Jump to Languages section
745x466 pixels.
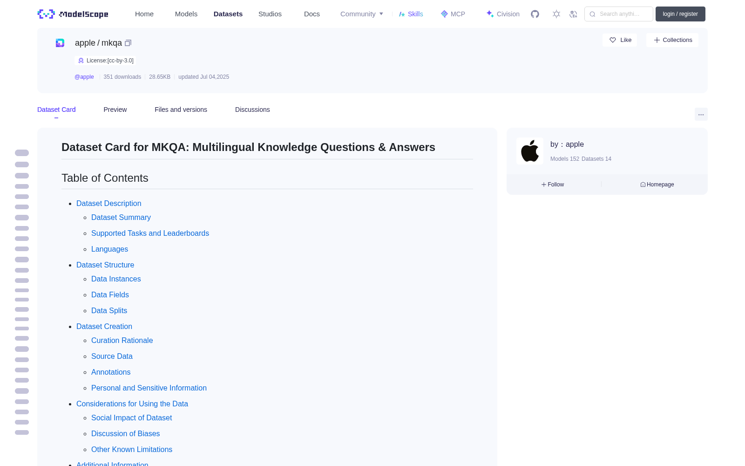(x=109, y=249)
